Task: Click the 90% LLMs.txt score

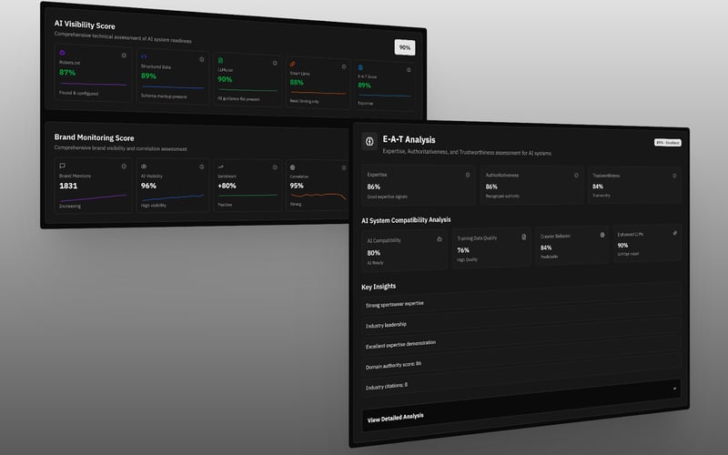Action: tap(225, 79)
